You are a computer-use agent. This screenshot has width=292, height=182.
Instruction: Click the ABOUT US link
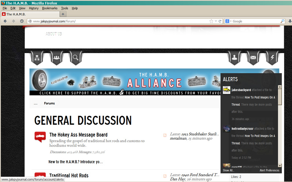54,34
